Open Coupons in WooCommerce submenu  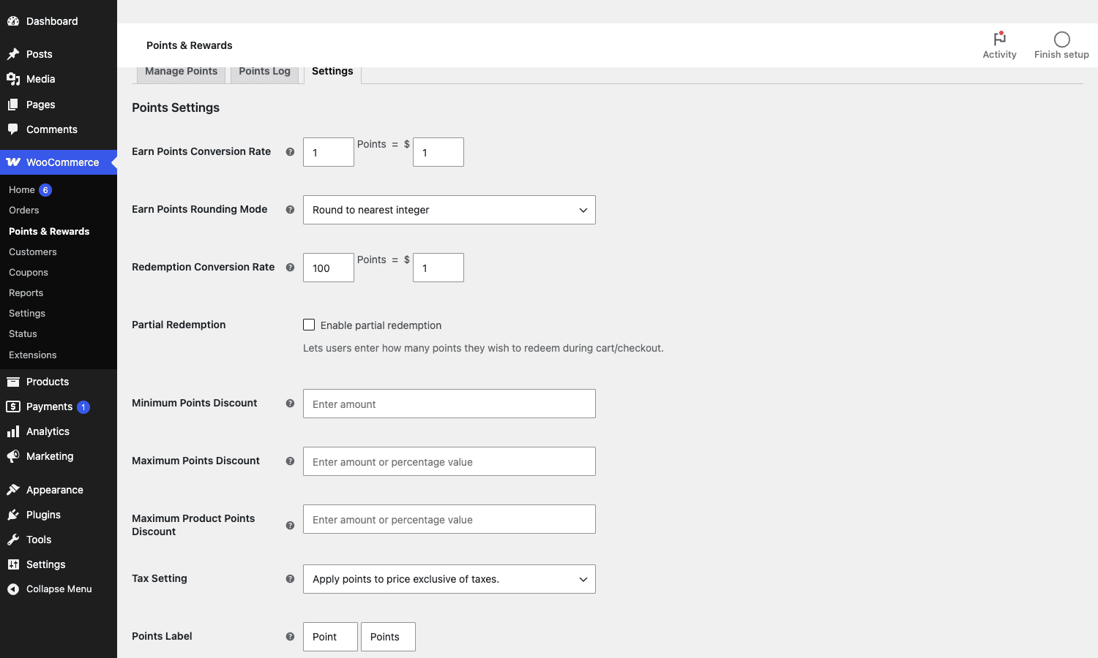29,273
